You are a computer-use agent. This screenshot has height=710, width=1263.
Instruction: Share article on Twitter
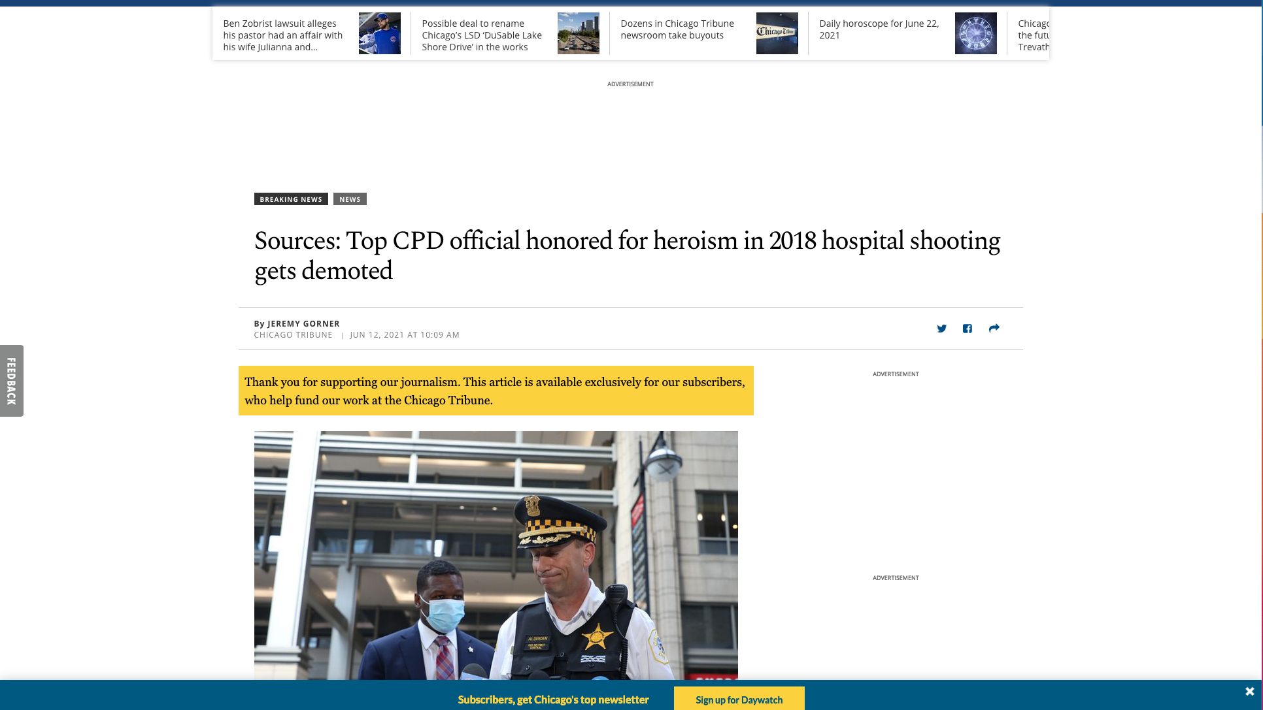click(941, 329)
